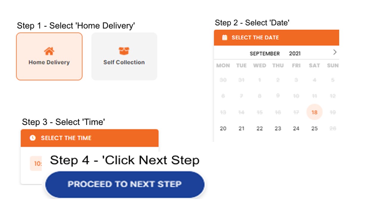Select the partially visible 10: time slot

tap(36, 164)
